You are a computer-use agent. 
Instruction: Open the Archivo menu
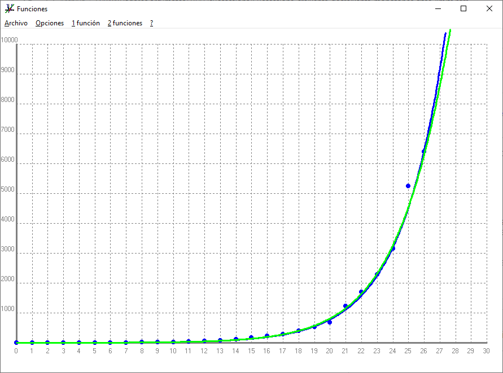(16, 23)
